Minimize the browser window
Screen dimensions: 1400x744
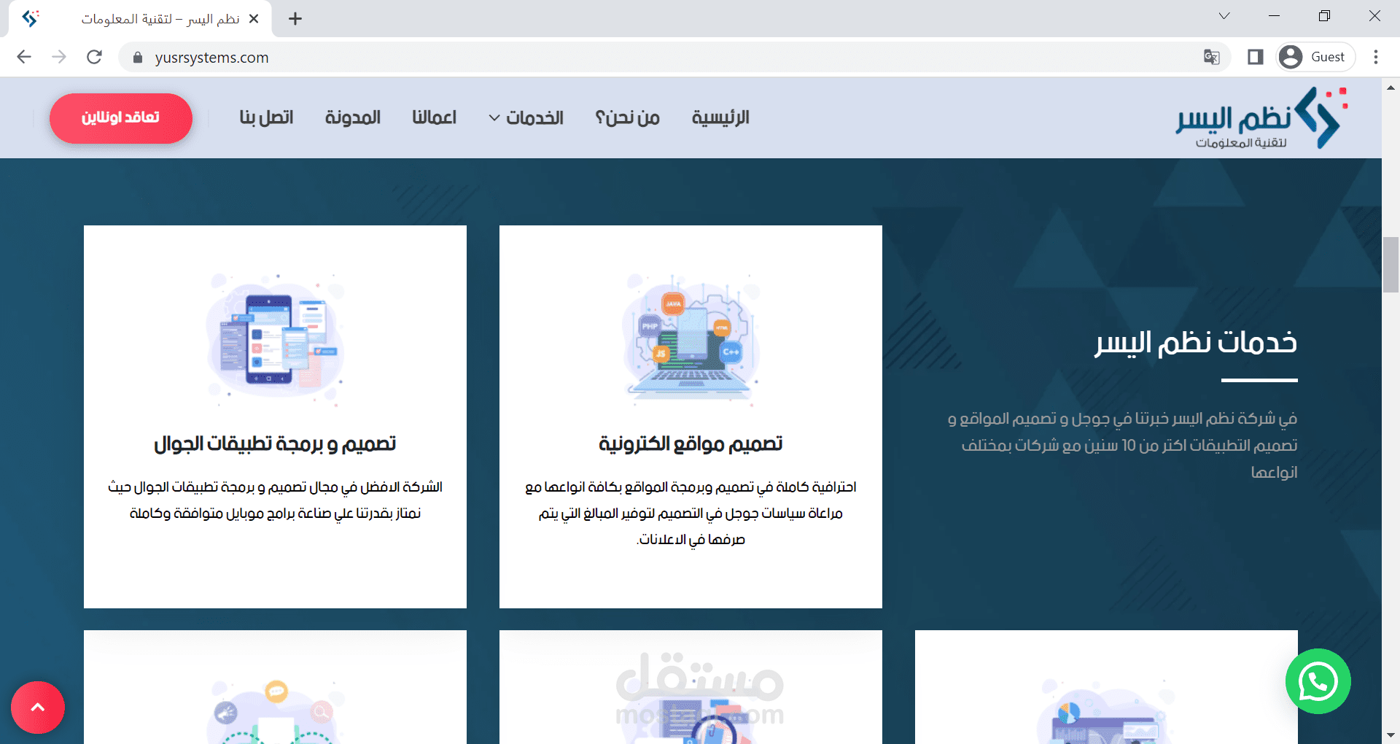click(x=1275, y=16)
